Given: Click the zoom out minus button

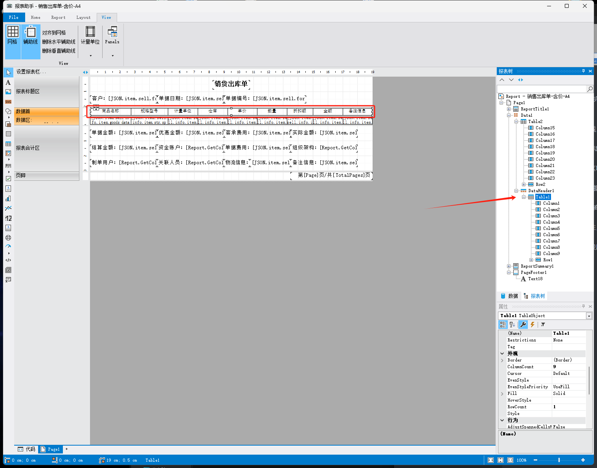Looking at the screenshot, I should 535,460.
